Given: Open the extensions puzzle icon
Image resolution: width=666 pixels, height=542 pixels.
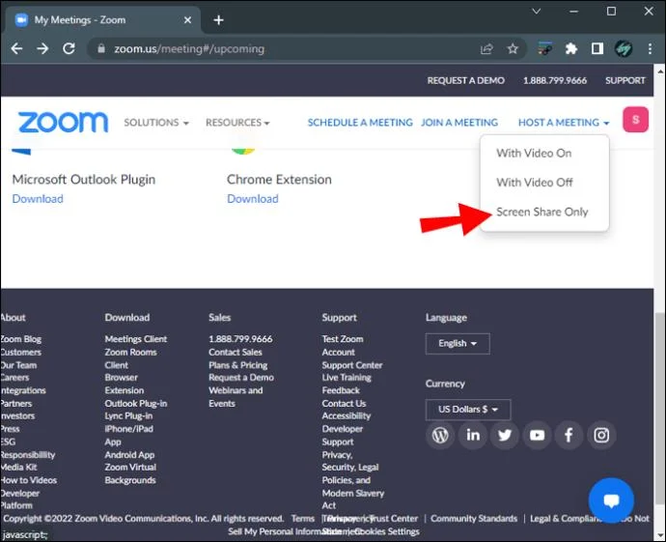Looking at the screenshot, I should coord(571,49).
